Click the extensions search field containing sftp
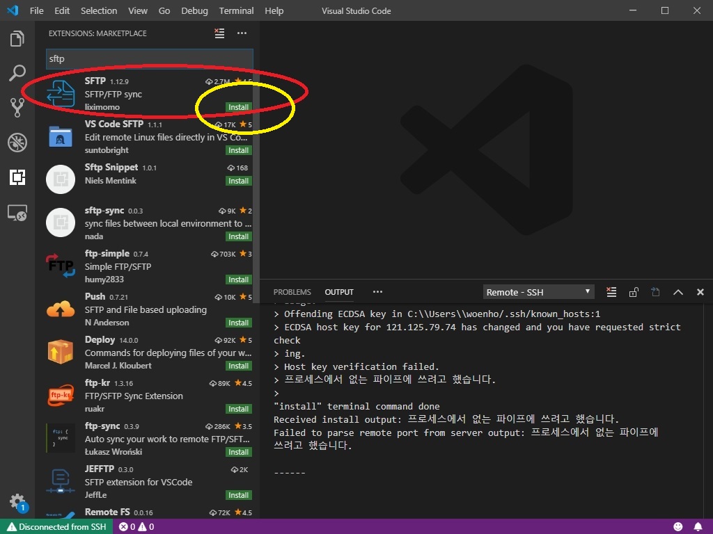 150,58
